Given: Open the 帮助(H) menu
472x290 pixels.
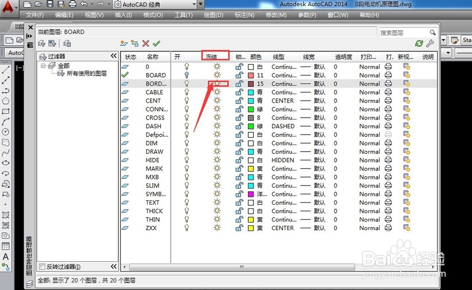Looking at the screenshot, I should point(369,15).
